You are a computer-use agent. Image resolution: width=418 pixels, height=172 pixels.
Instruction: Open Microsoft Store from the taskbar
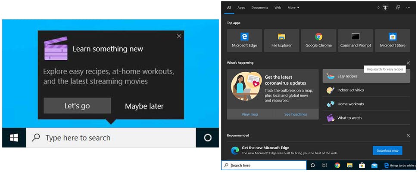pos(362,166)
